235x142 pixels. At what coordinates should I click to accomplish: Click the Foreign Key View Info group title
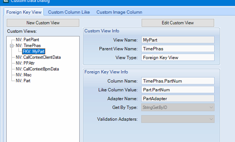click(x=106, y=72)
